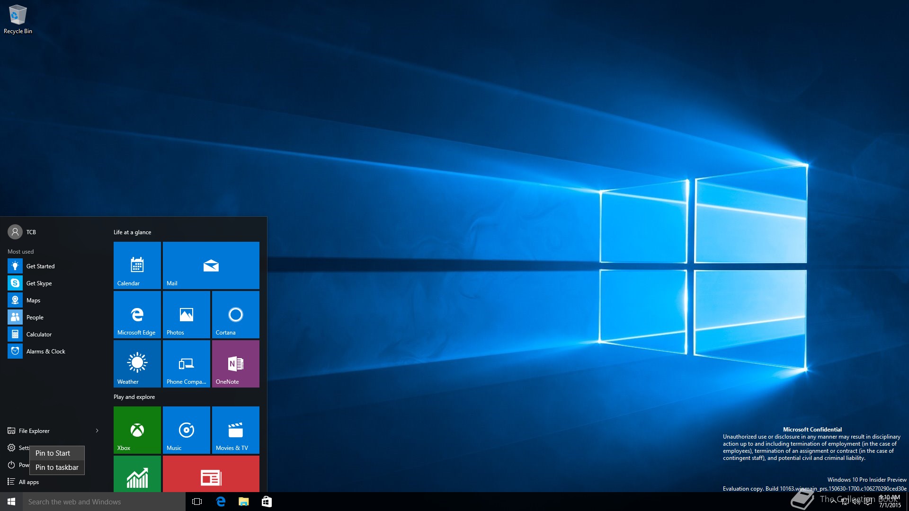Open the Cortana tile
The height and width of the screenshot is (511, 909).
[x=236, y=315]
